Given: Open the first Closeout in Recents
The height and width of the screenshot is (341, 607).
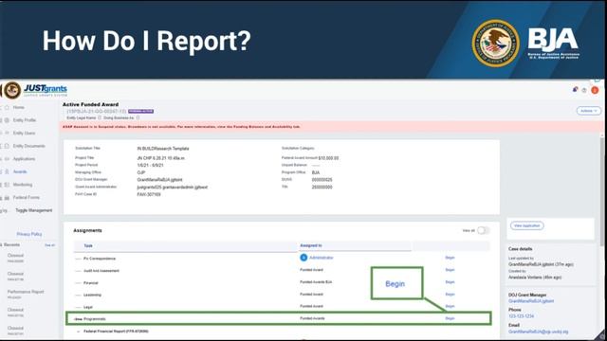Looking at the screenshot, I should click(15, 256).
